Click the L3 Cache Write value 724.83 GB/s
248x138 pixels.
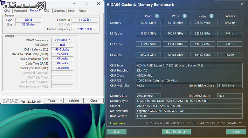(176, 55)
